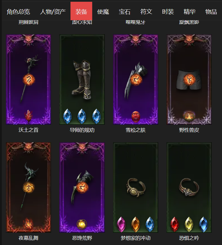Click the yellow orb gem on 恶馋荒野
Image resolution: width=222 pixels, height=245 pixels.
click(82, 225)
